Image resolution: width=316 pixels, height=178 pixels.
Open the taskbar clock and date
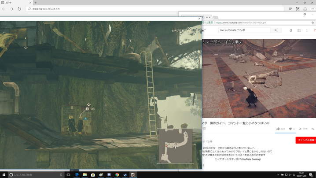pos(301,174)
